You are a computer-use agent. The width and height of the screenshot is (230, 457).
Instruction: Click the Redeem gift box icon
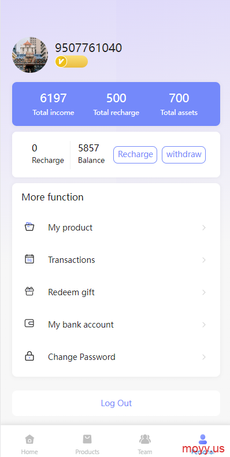(29, 291)
